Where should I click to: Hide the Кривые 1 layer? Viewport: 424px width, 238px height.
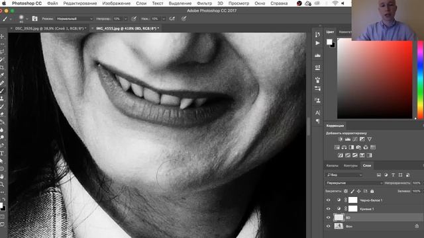click(329, 209)
